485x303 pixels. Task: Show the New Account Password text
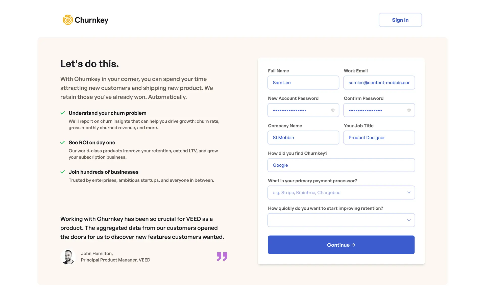click(x=333, y=110)
